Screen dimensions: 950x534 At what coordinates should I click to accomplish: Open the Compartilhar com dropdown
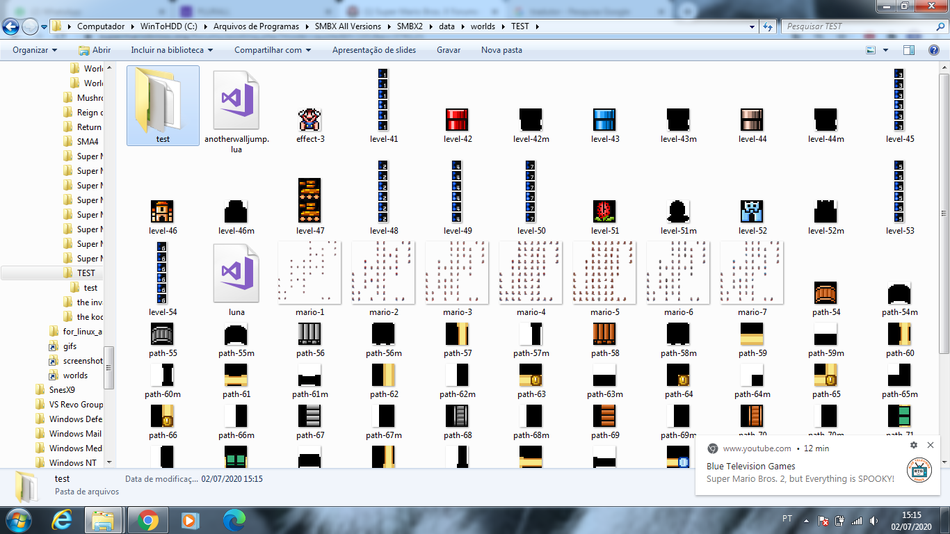(x=273, y=50)
